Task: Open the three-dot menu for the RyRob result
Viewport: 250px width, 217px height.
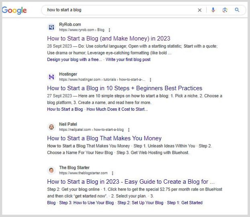Action: click(x=109, y=30)
